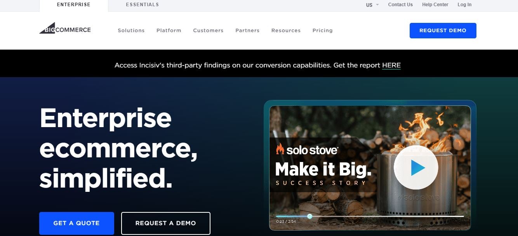Click the Request Demo button
Viewport: 518px width, 236px height.
point(443,30)
